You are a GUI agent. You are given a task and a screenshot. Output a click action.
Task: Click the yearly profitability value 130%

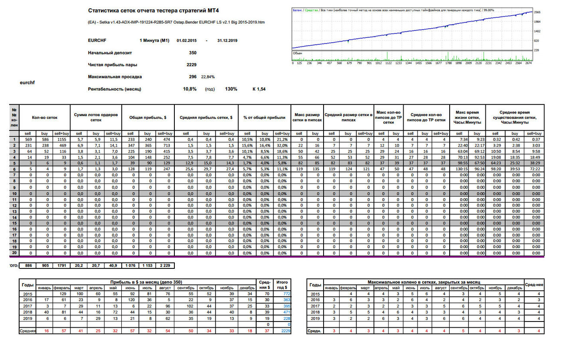tap(231, 89)
